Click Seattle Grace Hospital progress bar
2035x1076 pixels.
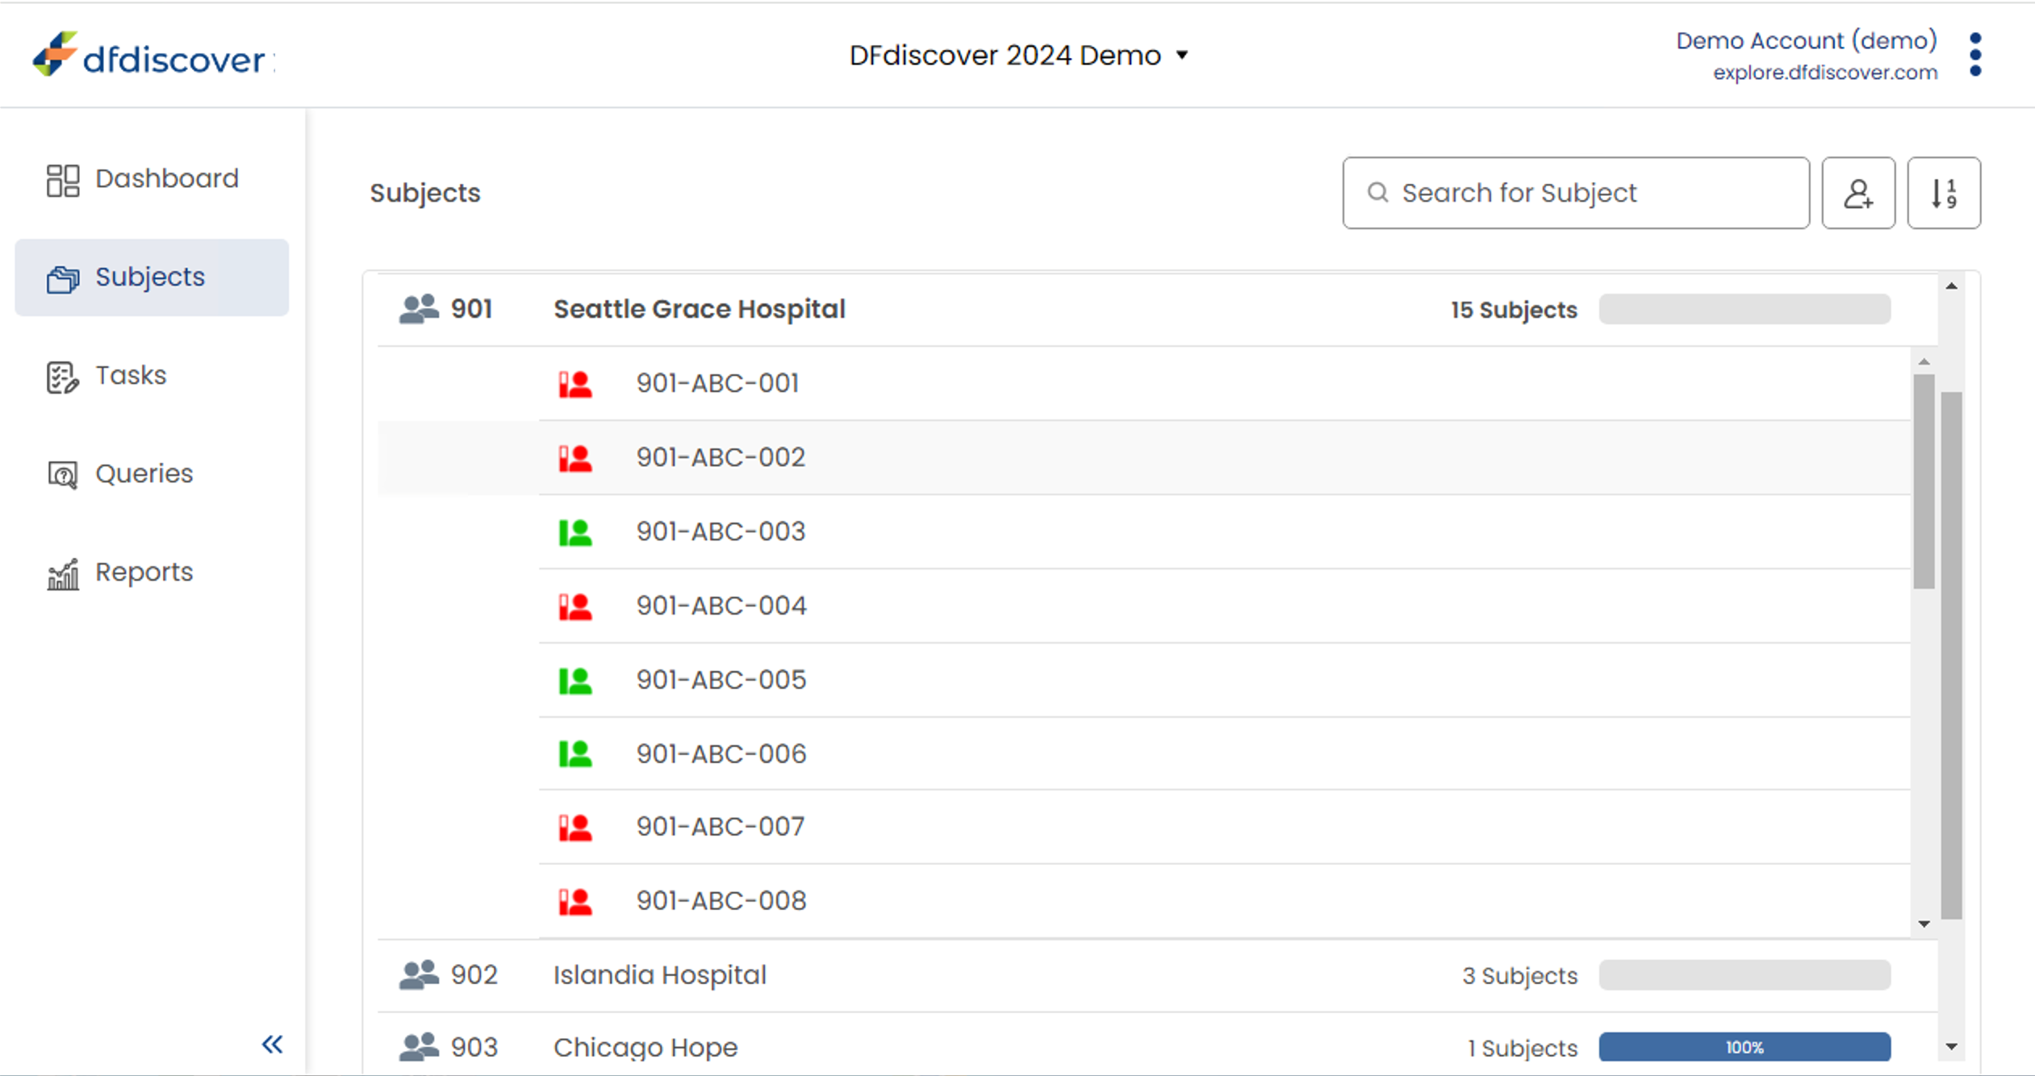click(x=1745, y=309)
